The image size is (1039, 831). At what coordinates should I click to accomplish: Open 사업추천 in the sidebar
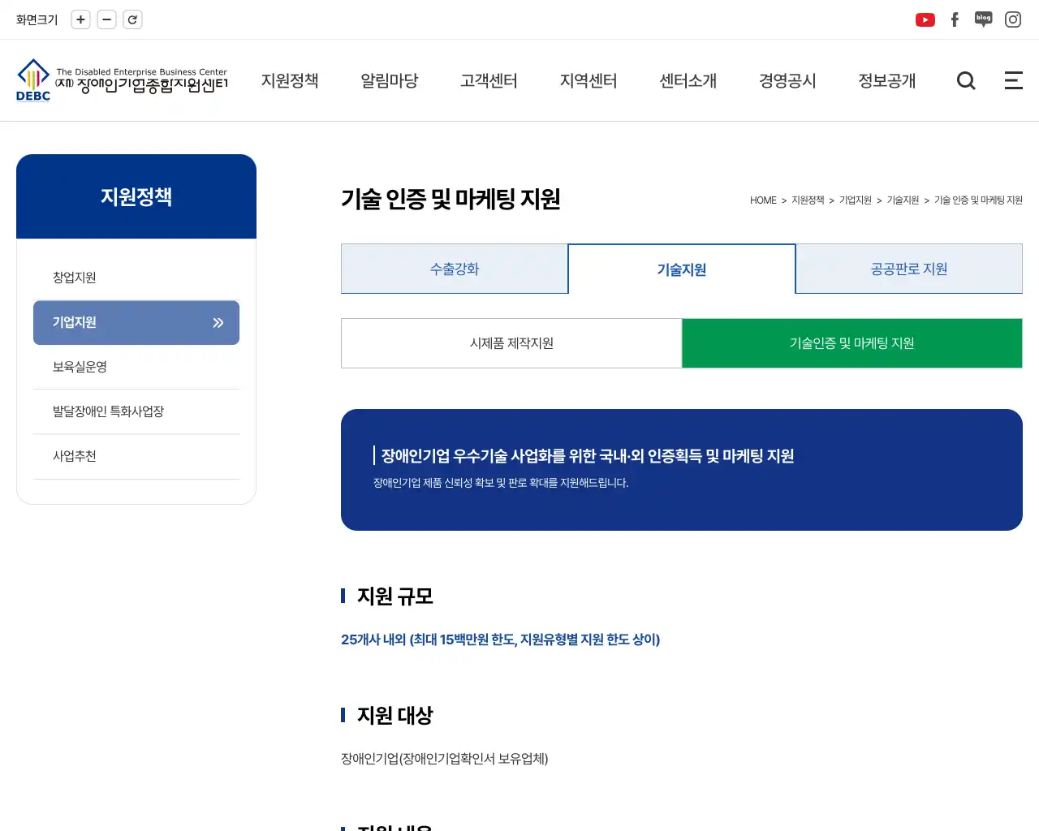[x=136, y=456]
